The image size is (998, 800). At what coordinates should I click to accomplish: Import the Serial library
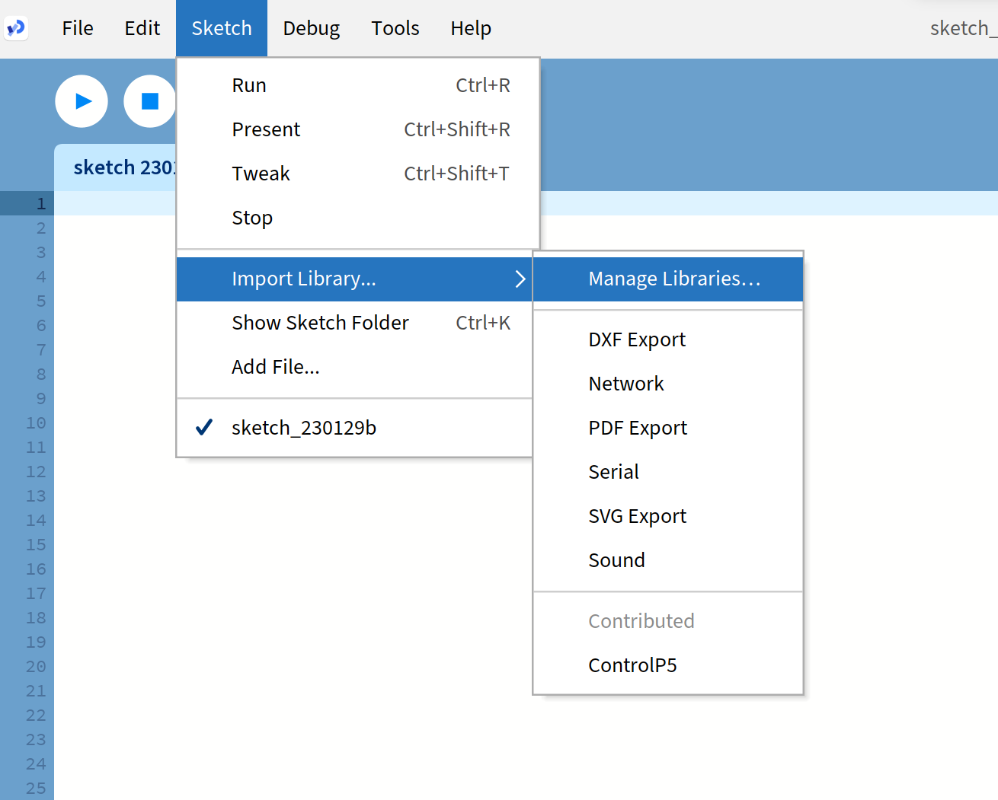tap(613, 472)
